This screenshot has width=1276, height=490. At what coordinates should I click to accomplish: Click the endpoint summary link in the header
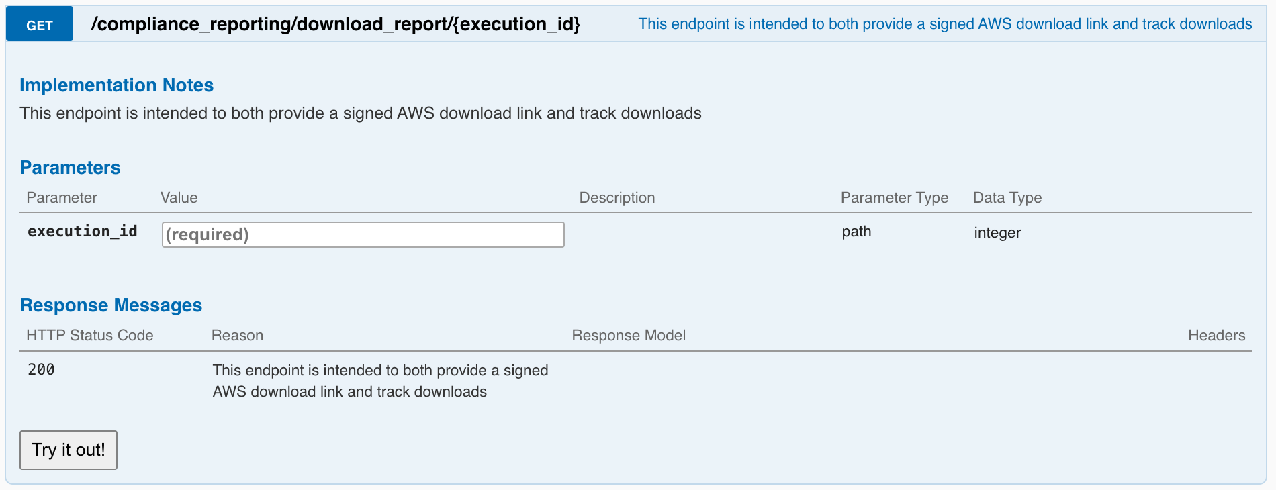click(944, 24)
